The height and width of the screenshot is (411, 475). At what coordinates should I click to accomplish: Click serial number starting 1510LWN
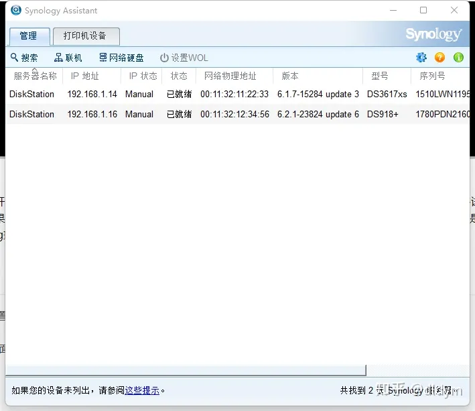click(443, 95)
